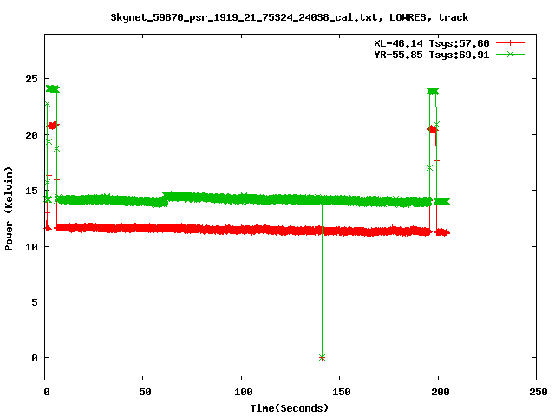The height and width of the screenshot is (416, 555).
Task: Click y-axis tick label 15
Action: pos(31,191)
